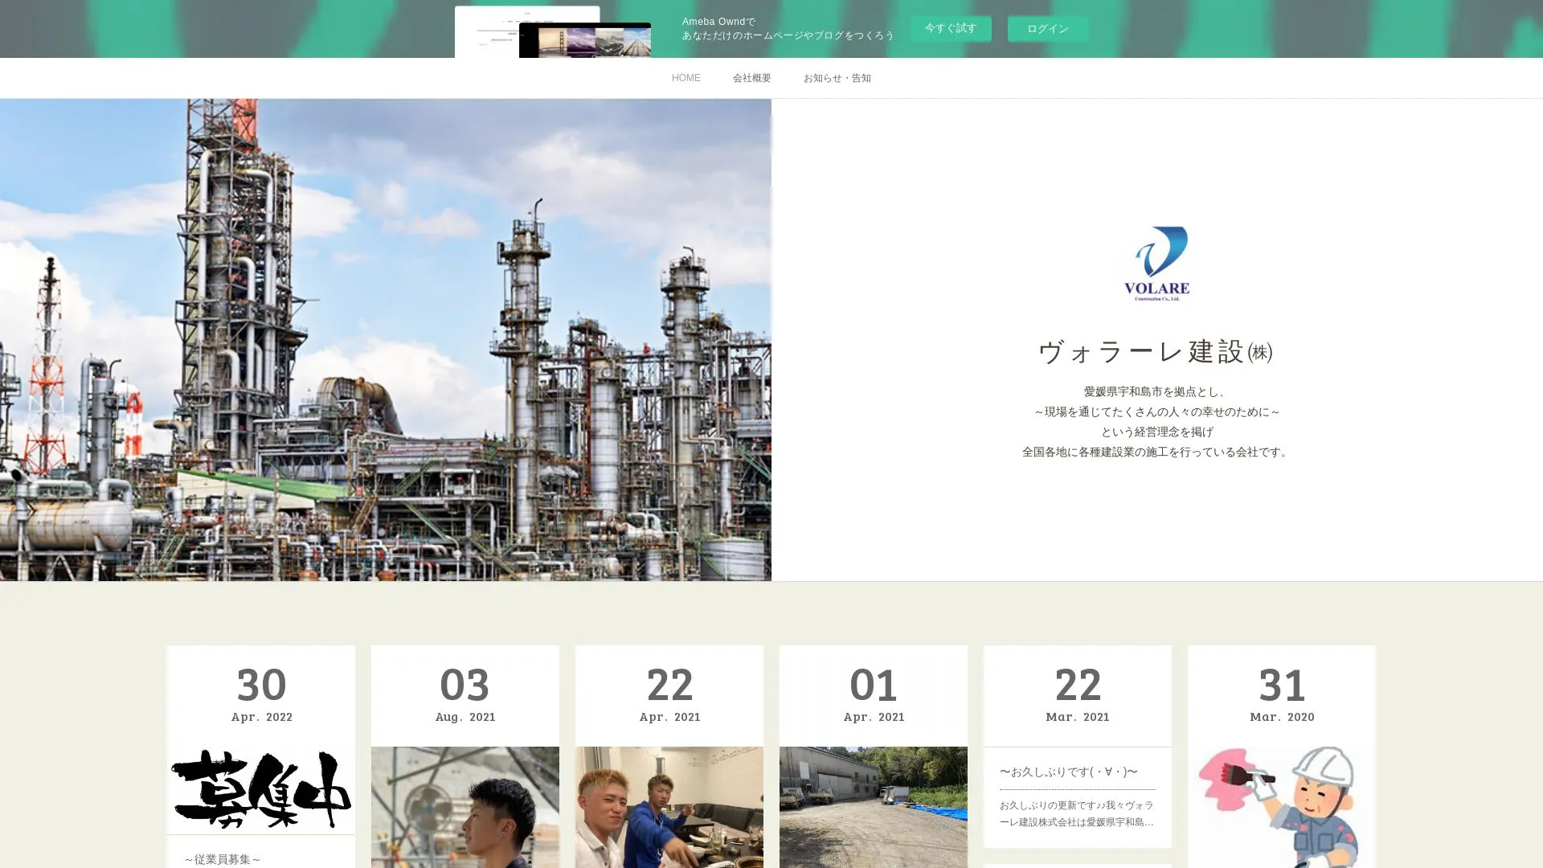Go to お知らせ・告知 section
This screenshot has height=868, width=1543.
point(837,78)
